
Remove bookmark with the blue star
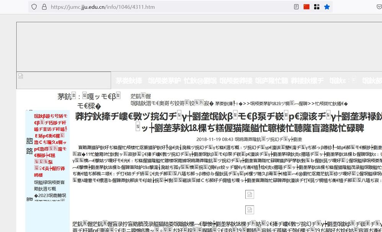(x=327, y=7)
